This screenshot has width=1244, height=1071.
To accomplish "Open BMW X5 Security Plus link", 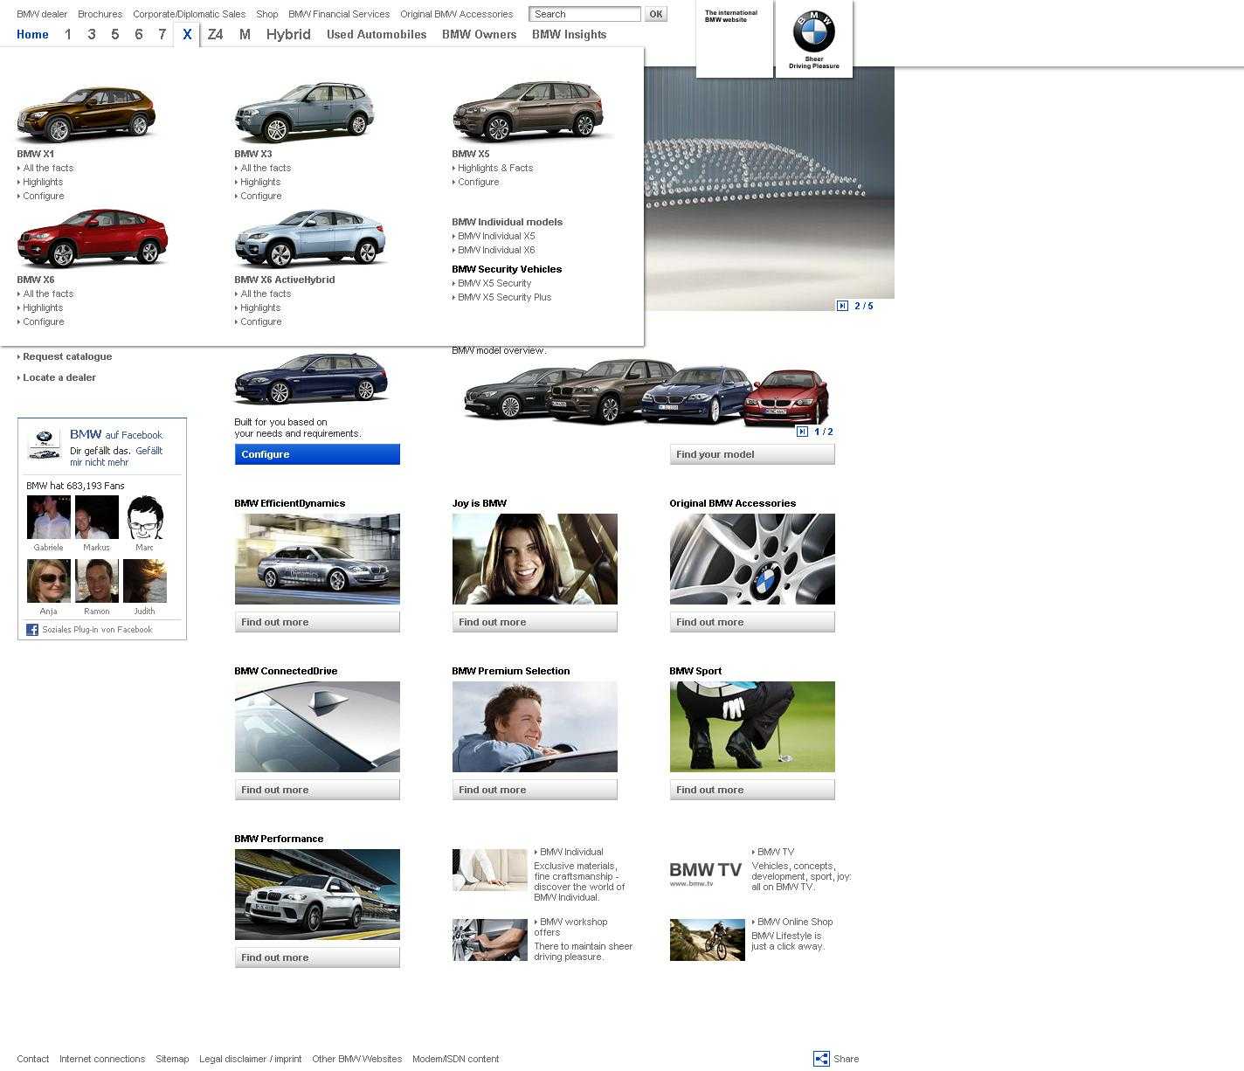I will tap(504, 297).
